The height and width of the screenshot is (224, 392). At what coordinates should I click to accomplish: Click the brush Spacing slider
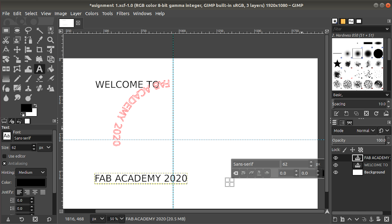point(359,104)
